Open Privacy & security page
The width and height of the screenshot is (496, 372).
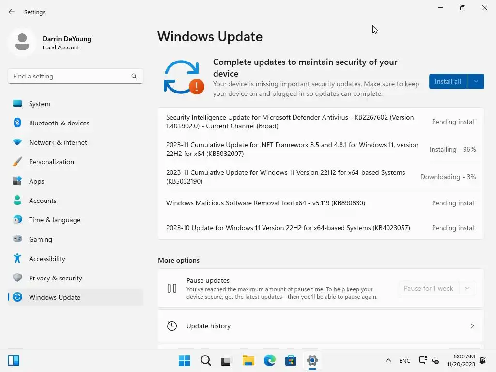75,278
